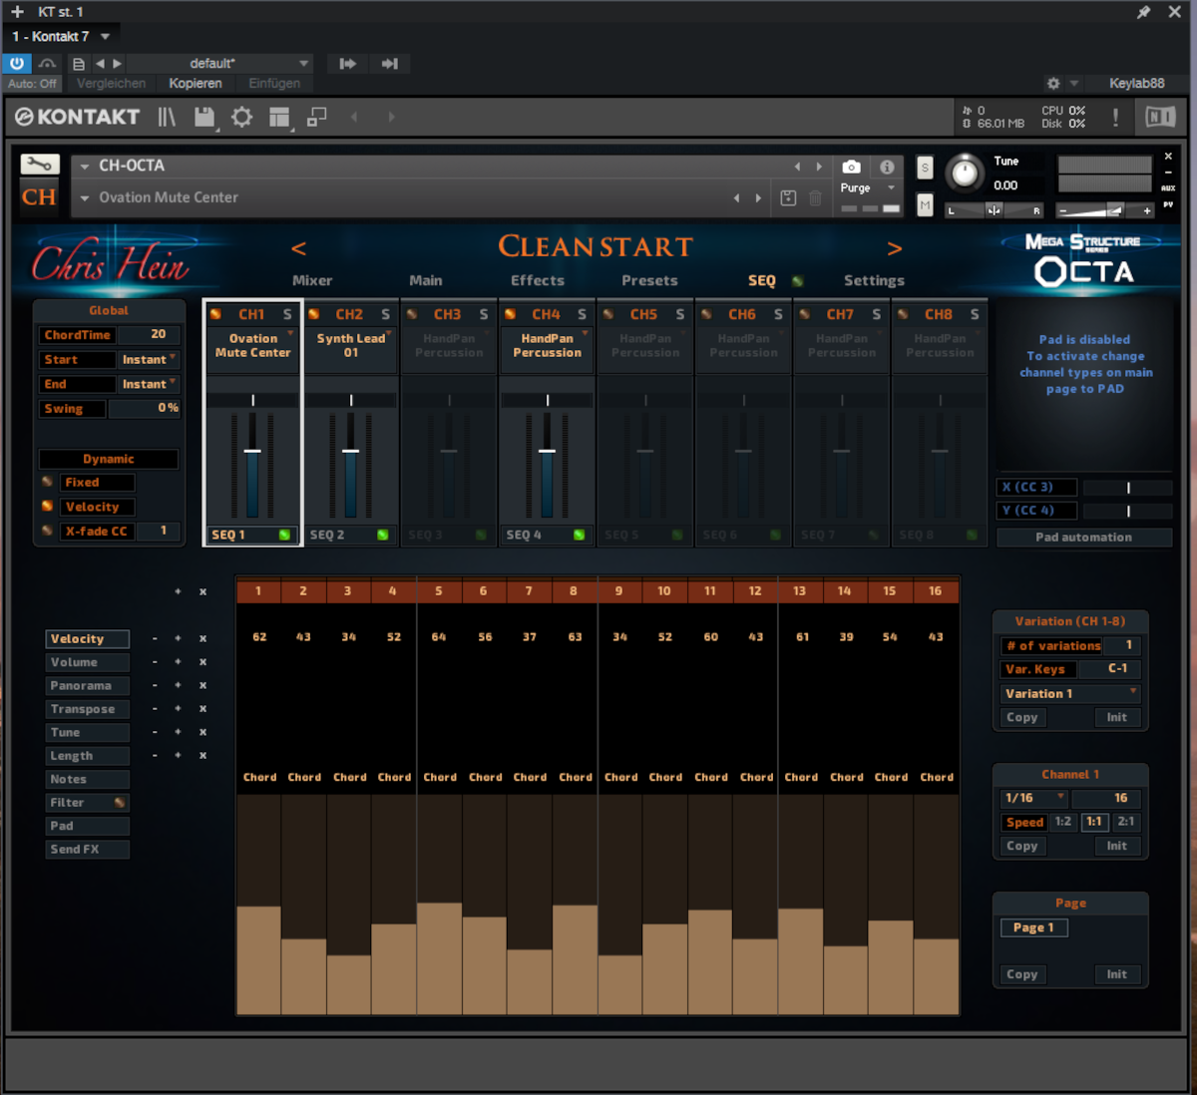Solo the instrument with S button
Viewport: 1197px width, 1095px height.
pyautogui.click(x=925, y=168)
